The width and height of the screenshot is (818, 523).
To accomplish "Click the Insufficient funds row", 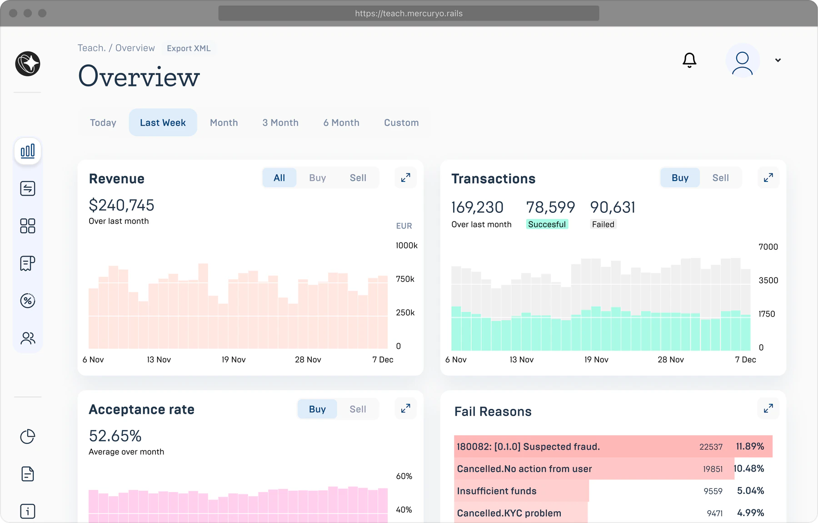I will 613,491.
